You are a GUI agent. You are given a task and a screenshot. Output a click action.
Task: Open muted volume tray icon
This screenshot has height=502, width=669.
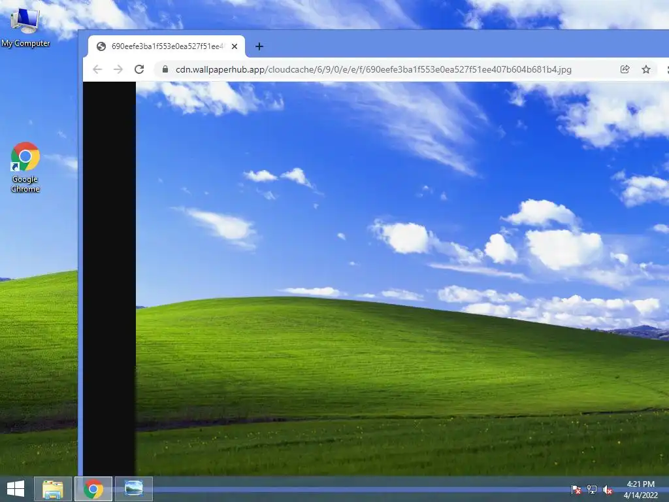[x=608, y=489]
